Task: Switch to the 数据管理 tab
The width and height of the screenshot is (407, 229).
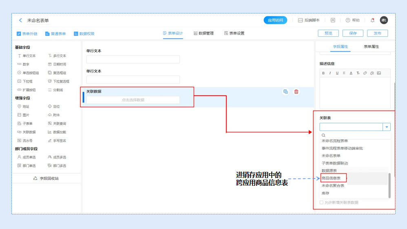Action: point(203,33)
